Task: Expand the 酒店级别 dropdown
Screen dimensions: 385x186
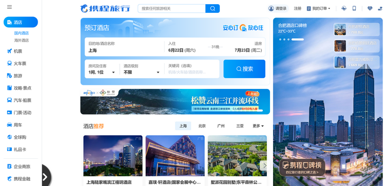Action: [x=142, y=69]
